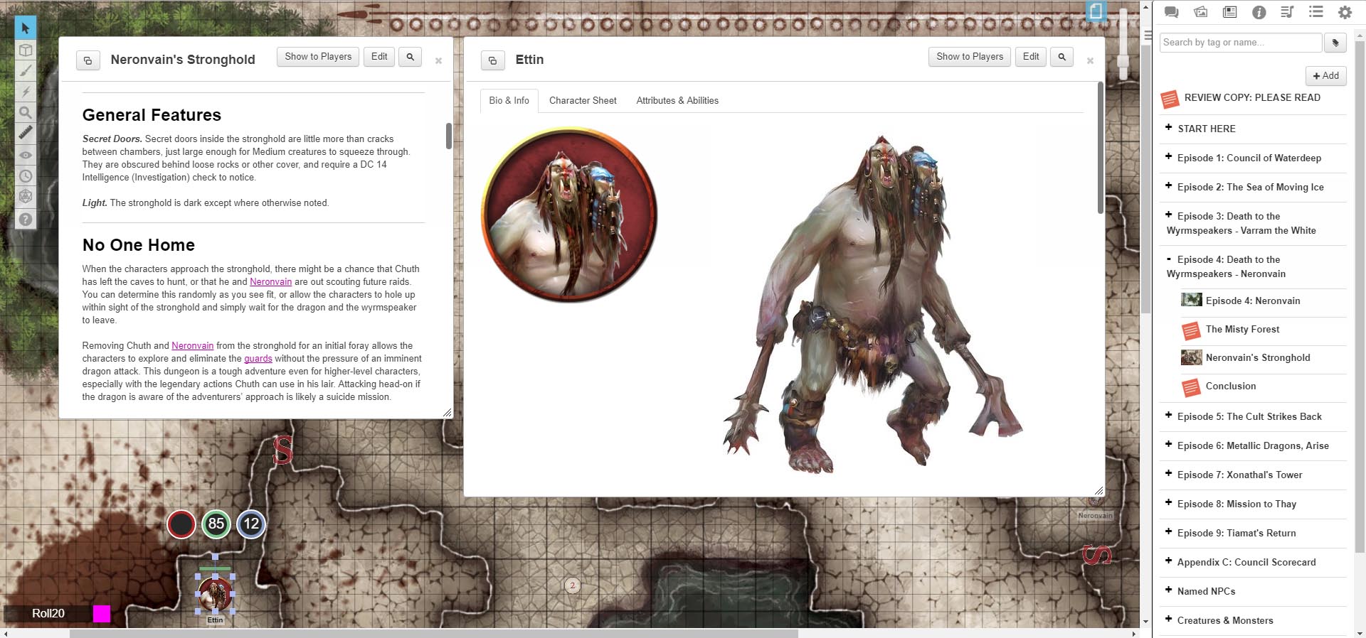Select the paintbrush drawing tool
Screen dimensions: 1366x638
coord(26,71)
